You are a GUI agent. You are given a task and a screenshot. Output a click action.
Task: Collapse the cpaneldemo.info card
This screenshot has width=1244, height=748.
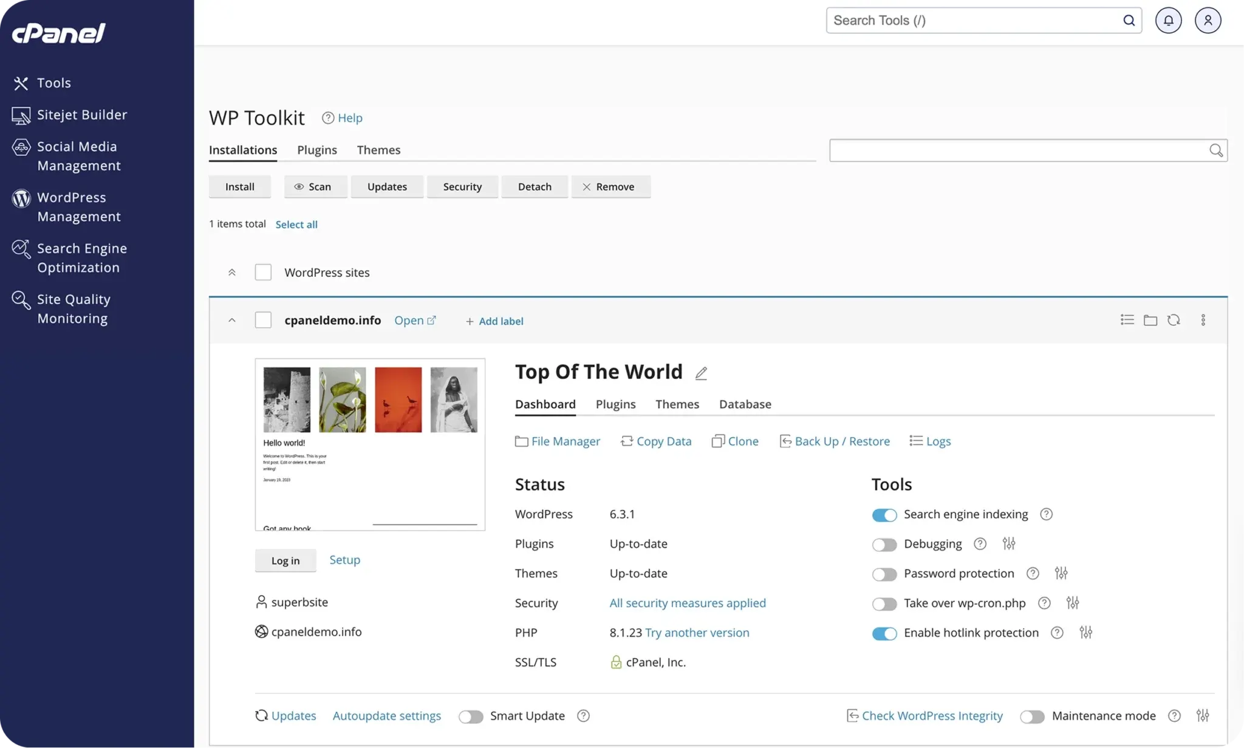coord(232,320)
